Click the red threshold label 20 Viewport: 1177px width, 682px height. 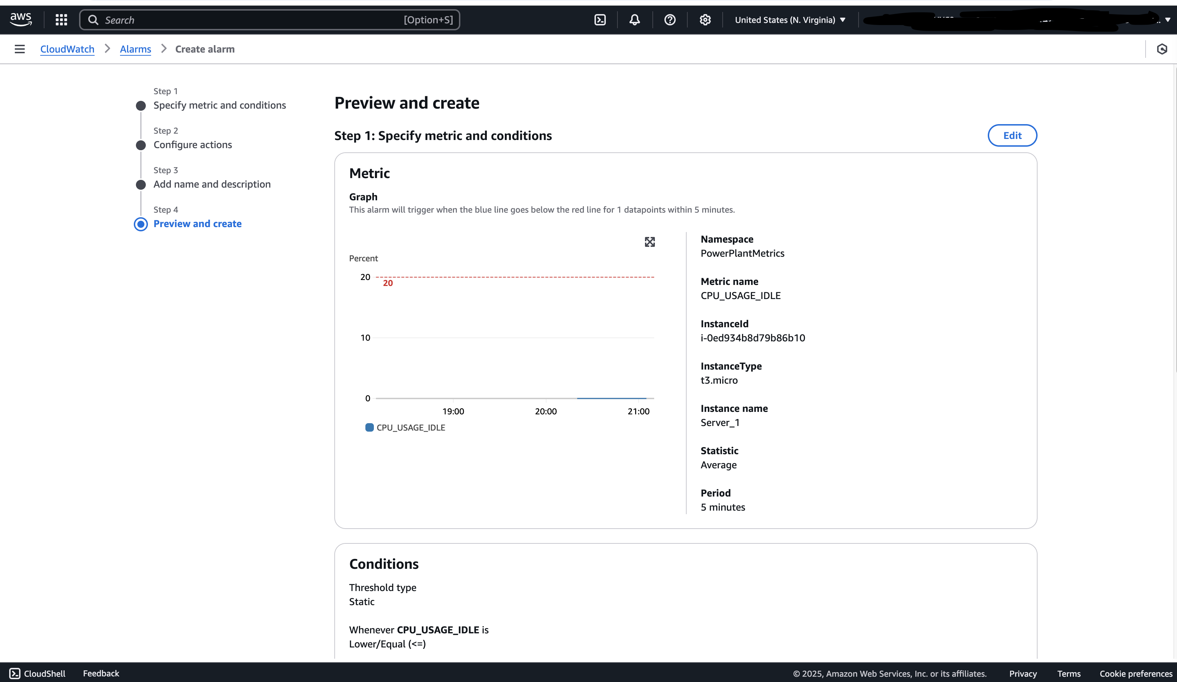388,283
